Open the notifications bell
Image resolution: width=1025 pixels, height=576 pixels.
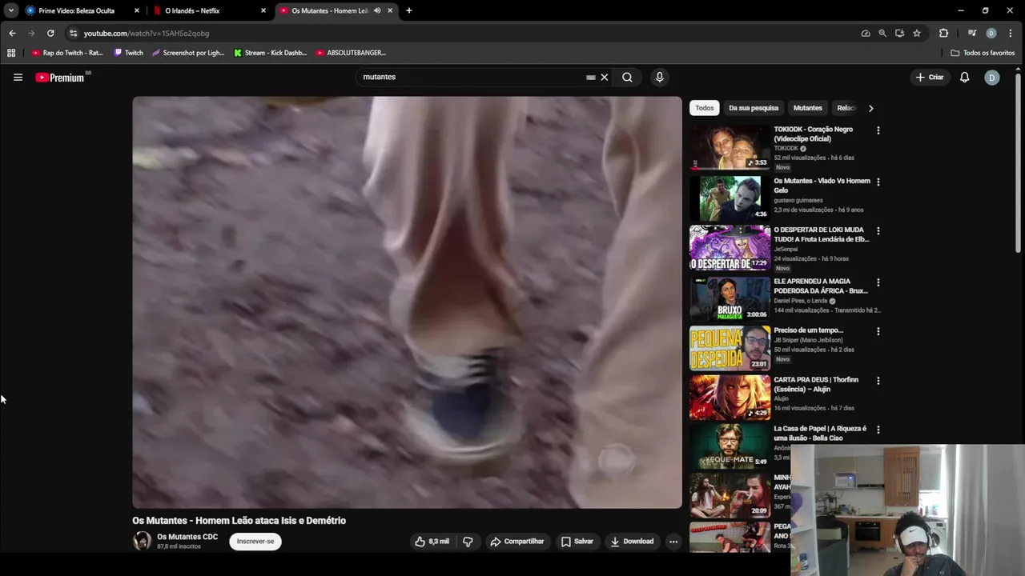tap(964, 78)
